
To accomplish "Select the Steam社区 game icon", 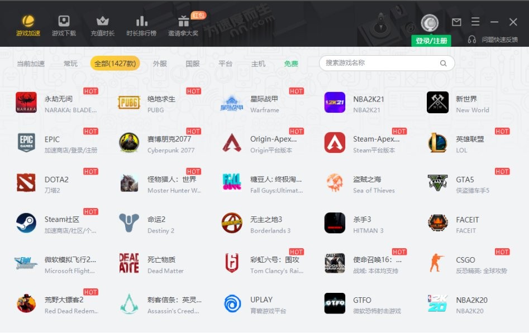I will click(26, 223).
